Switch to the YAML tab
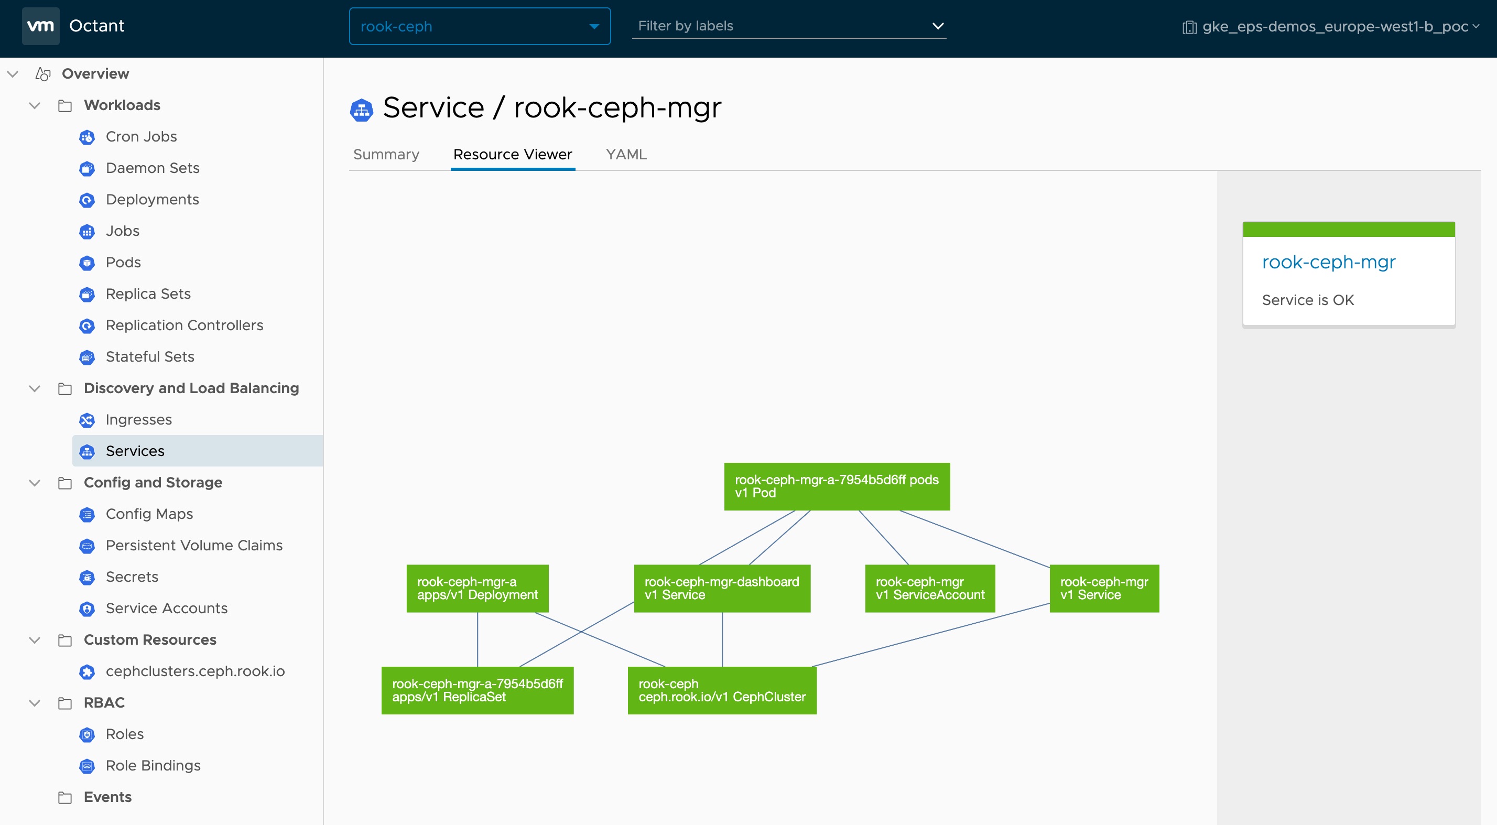 click(626, 155)
